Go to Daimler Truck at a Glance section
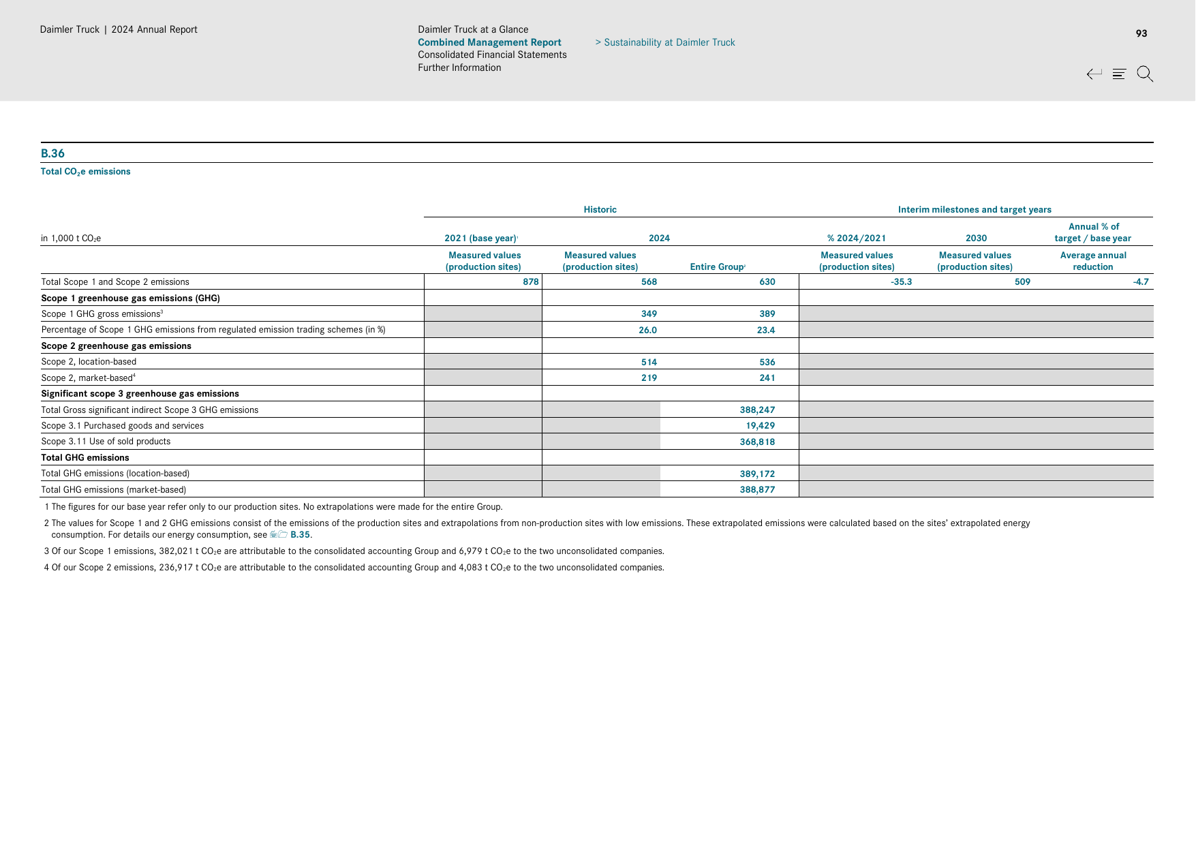The width and height of the screenshot is (1196, 845). click(473, 29)
